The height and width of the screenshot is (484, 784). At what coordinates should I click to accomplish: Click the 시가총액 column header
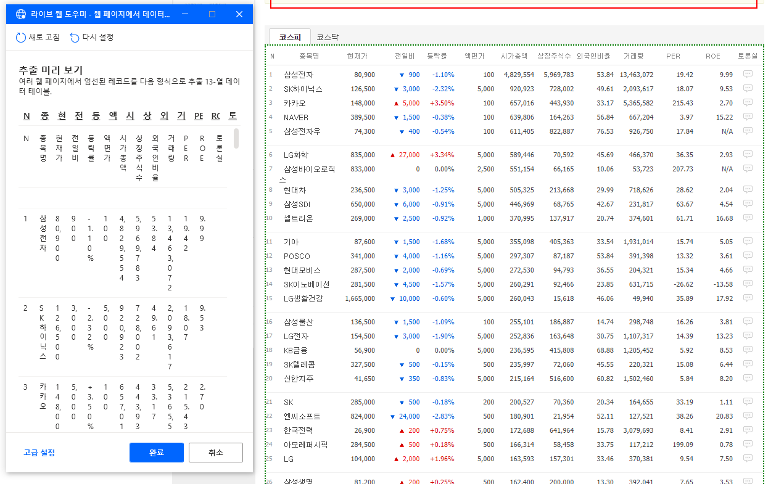coord(514,56)
